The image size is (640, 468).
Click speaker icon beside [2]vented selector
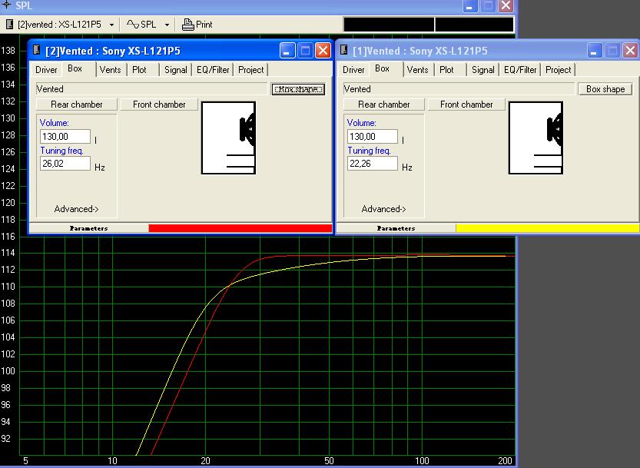[x=9, y=25]
